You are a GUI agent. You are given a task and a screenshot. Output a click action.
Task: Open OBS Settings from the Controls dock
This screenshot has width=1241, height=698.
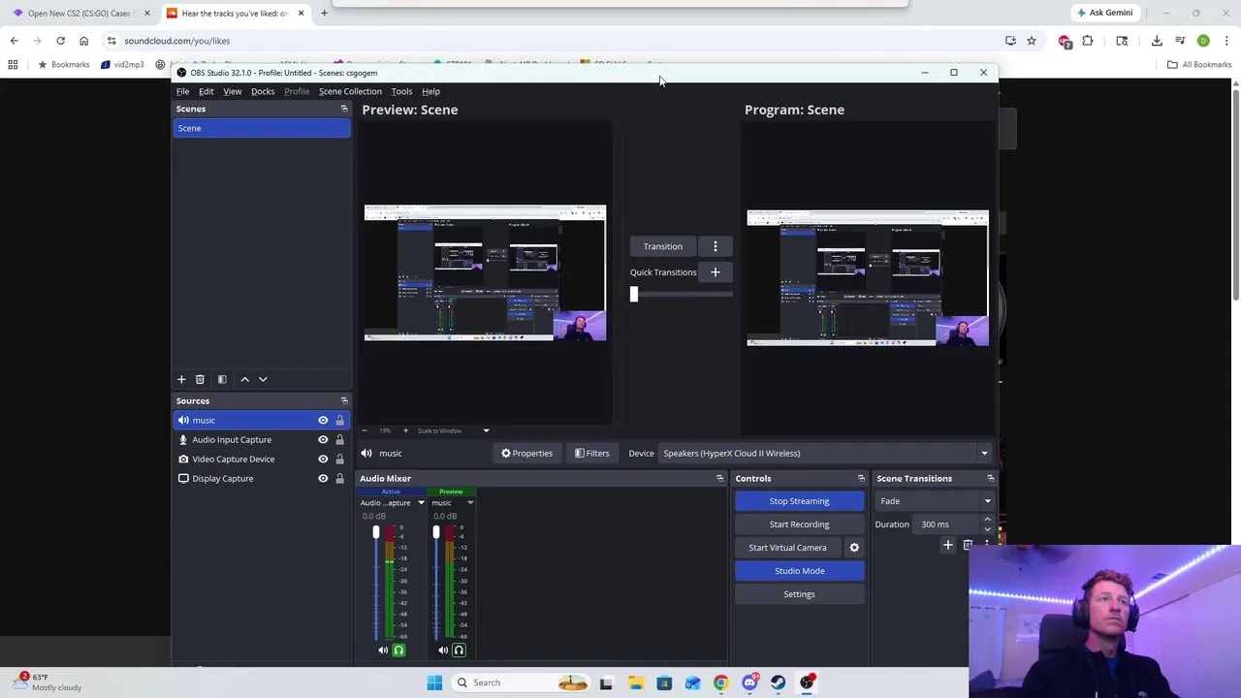[799, 594]
